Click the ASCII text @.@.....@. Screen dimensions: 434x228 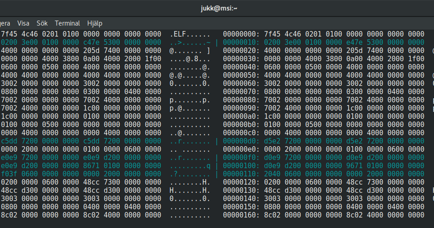[x=190, y=75]
